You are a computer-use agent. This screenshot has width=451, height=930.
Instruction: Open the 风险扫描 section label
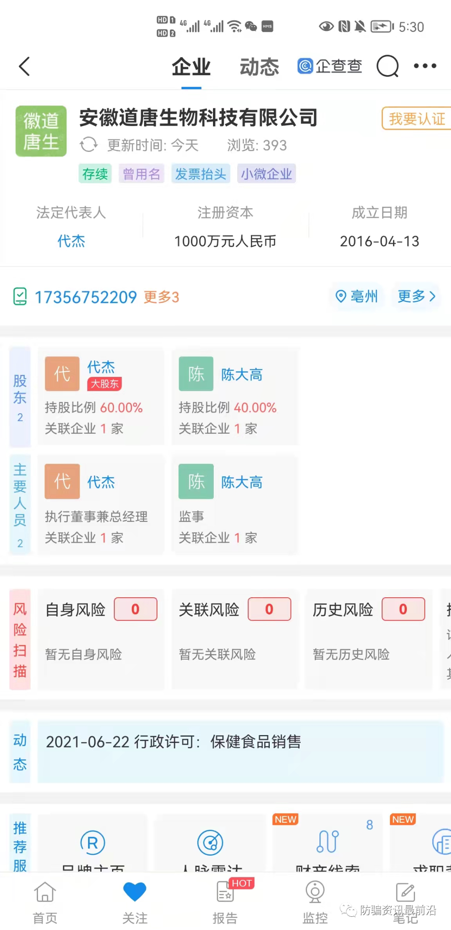pyautogui.click(x=20, y=639)
